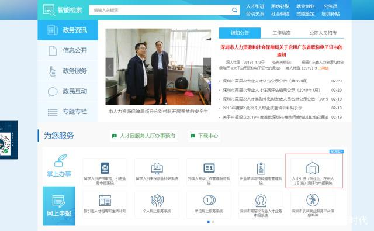Click the 政民互动 speech bubble icon

coord(53,92)
